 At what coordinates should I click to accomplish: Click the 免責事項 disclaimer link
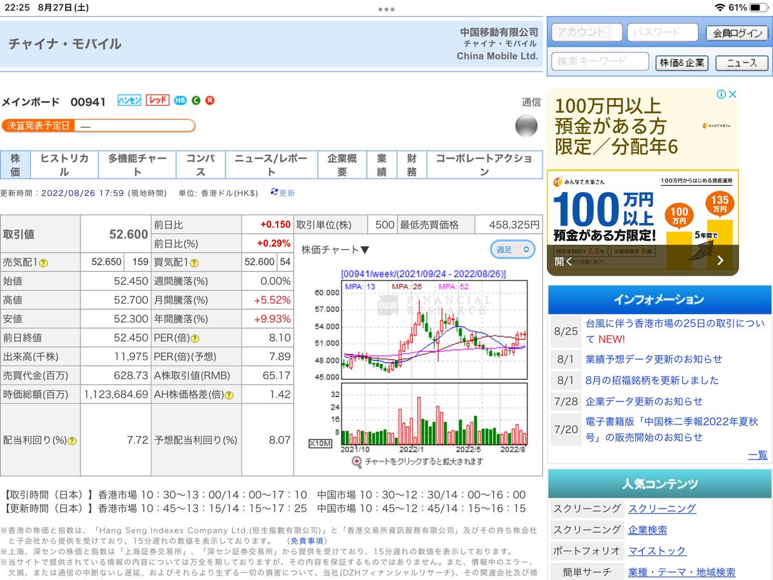[x=308, y=541]
